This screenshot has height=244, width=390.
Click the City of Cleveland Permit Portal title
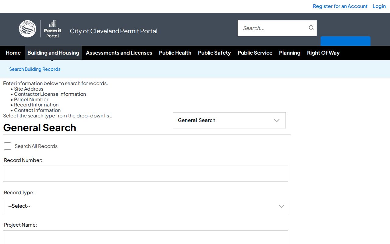pos(114,31)
